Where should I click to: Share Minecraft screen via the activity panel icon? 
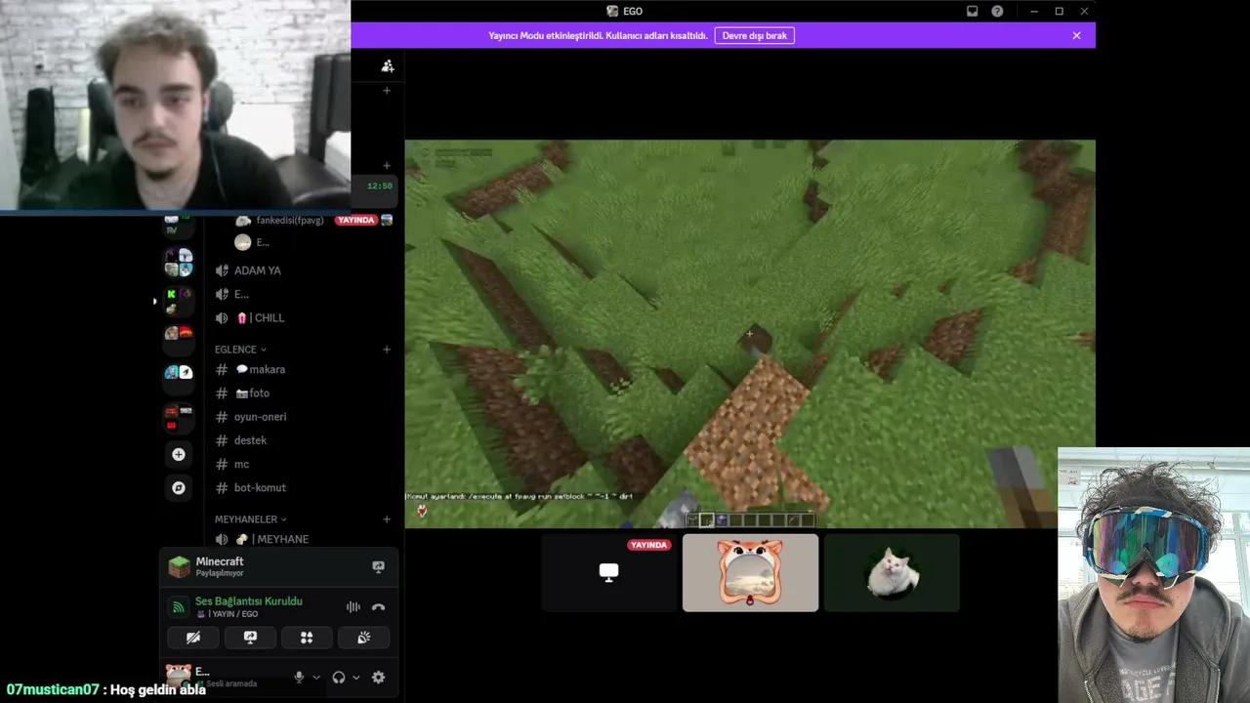coord(378,566)
